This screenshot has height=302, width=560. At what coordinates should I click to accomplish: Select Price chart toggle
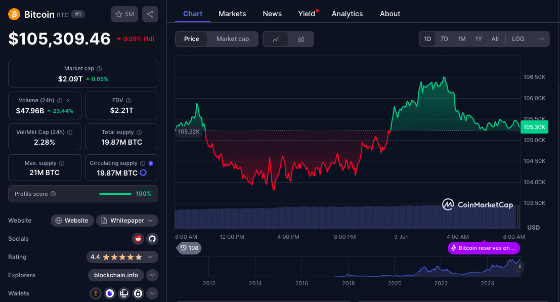click(191, 39)
